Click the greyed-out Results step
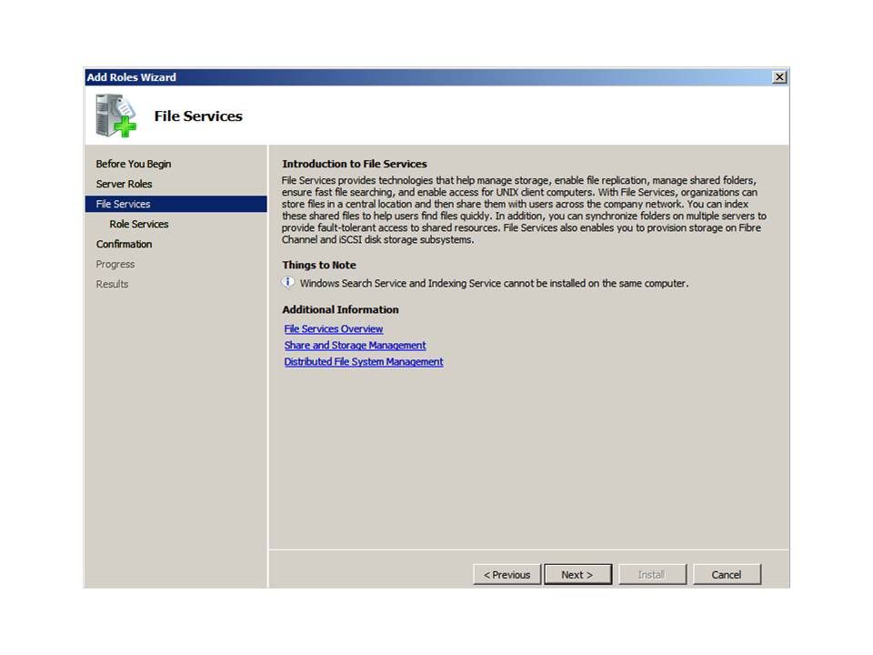Image resolution: width=873 pixels, height=655 pixels. [x=113, y=284]
